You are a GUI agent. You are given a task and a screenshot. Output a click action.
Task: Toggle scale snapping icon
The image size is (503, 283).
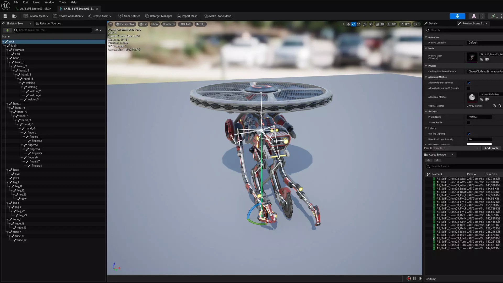402,24
